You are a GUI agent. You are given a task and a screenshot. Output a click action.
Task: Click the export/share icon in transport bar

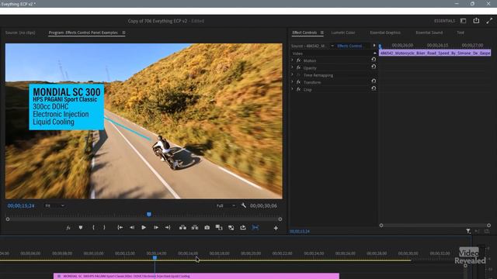[243, 227]
